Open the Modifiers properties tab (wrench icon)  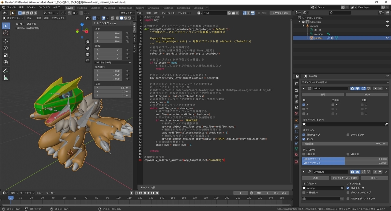click(x=296, y=126)
